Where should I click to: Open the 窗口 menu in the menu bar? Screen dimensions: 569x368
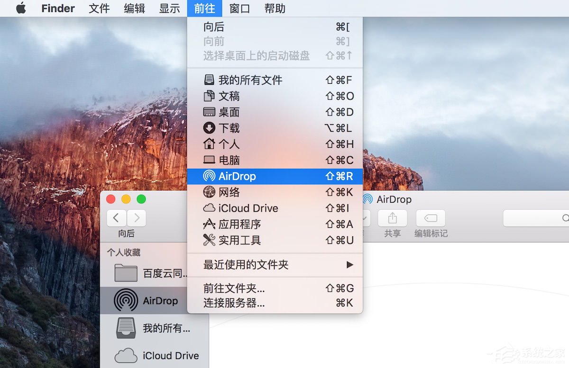click(239, 8)
